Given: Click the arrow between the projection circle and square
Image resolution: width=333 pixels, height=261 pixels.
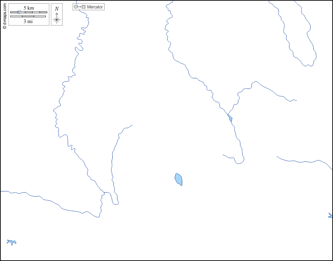Looking at the screenshot, I should tap(80, 7).
